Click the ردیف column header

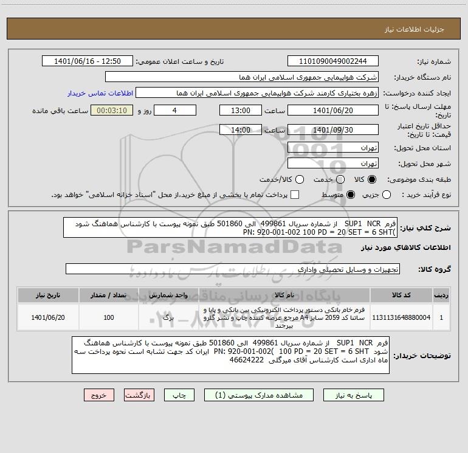point(441,295)
